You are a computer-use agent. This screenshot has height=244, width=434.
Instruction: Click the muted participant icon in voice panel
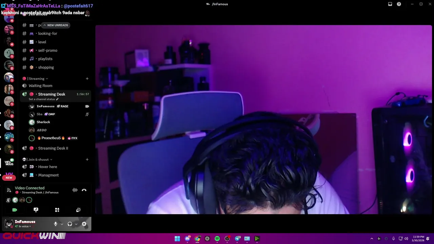click(8, 200)
